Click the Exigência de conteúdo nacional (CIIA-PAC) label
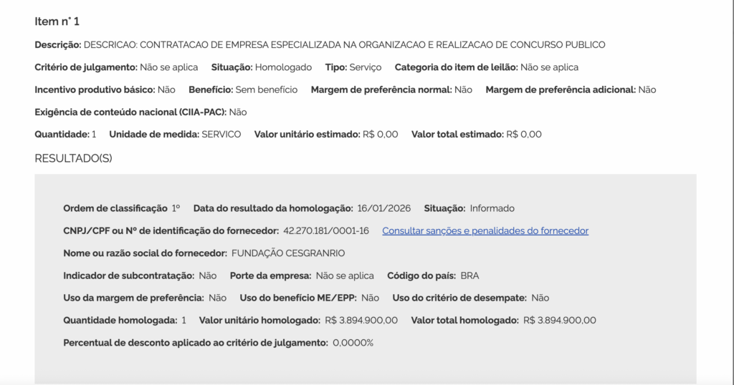This screenshot has height=385, width=734. click(x=130, y=112)
